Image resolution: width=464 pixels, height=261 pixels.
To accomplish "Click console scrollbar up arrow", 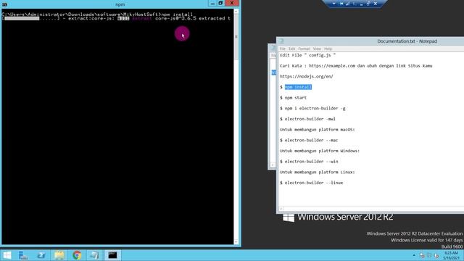I will (236, 12).
